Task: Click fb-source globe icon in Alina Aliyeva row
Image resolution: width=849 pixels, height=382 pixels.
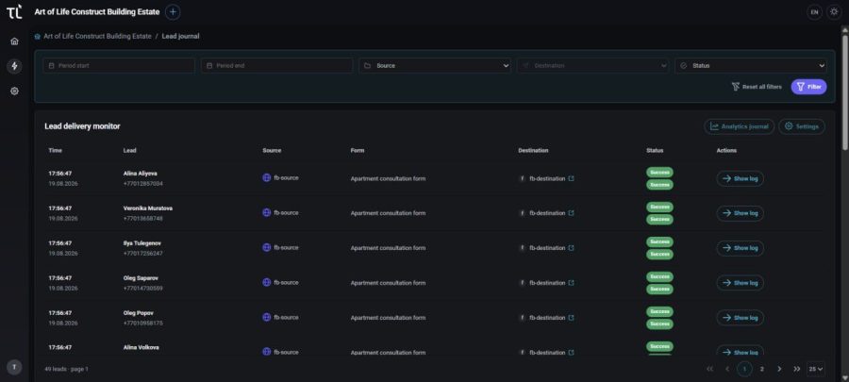Action: click(266, 177)
